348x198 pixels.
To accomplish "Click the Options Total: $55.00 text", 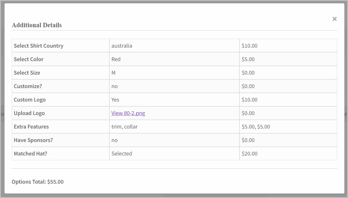I will click(37, 182).
